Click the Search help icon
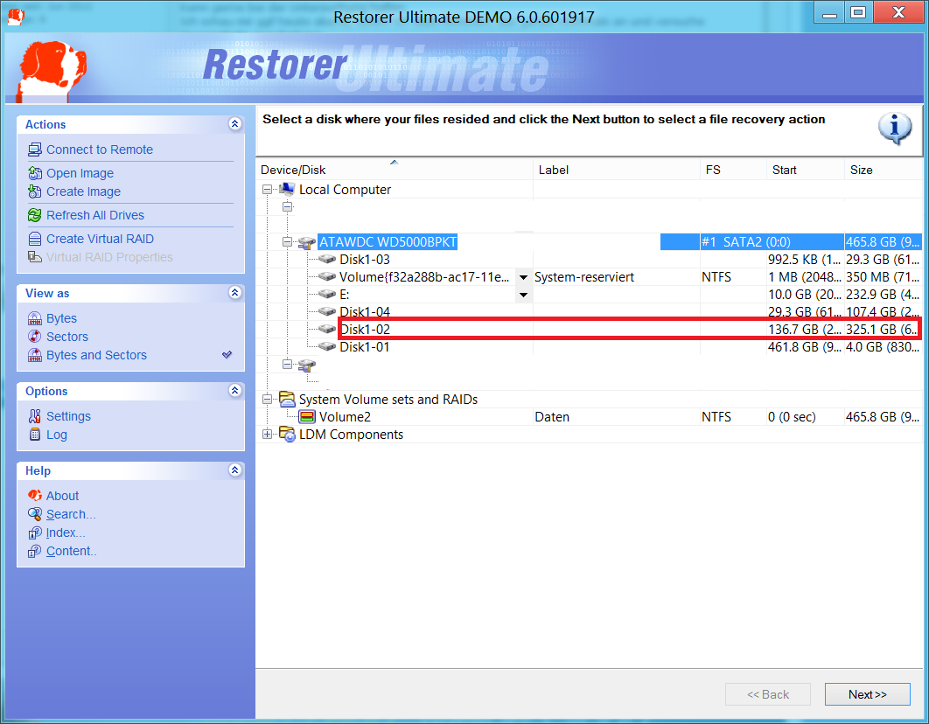Image resolution: width=929 pixels, height=724 pixels. tap(35, 514)
